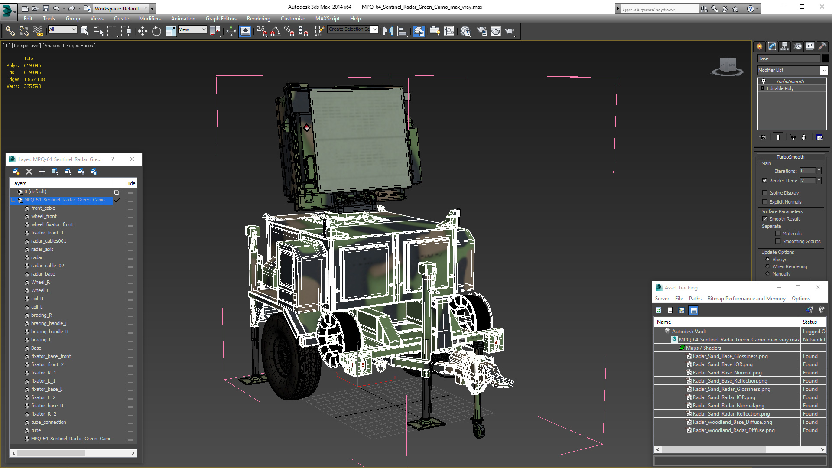The image size is (832, 468).
Task: Open the Paths menu in Asset Tracking
Action: tap(695, 299)
